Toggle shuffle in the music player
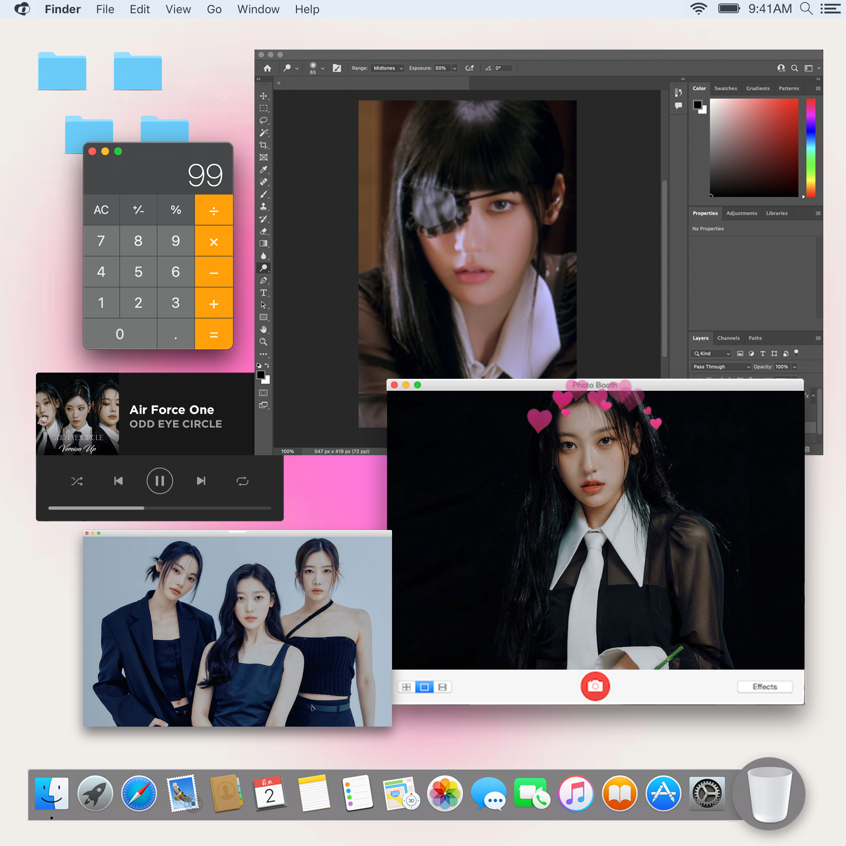This screenshot has width=846, height=846. pos(77,480)
